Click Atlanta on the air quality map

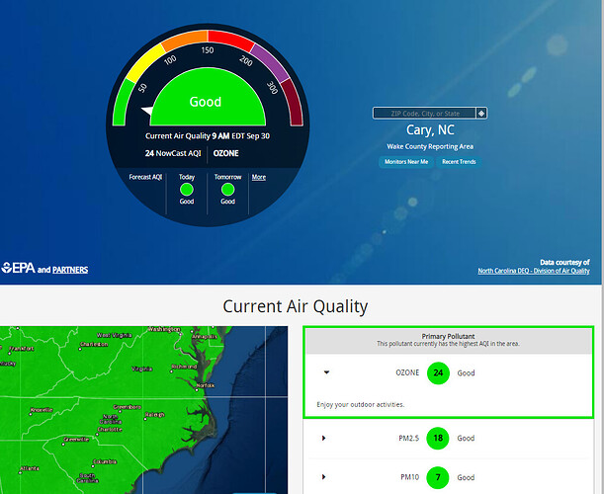[30, 468]
